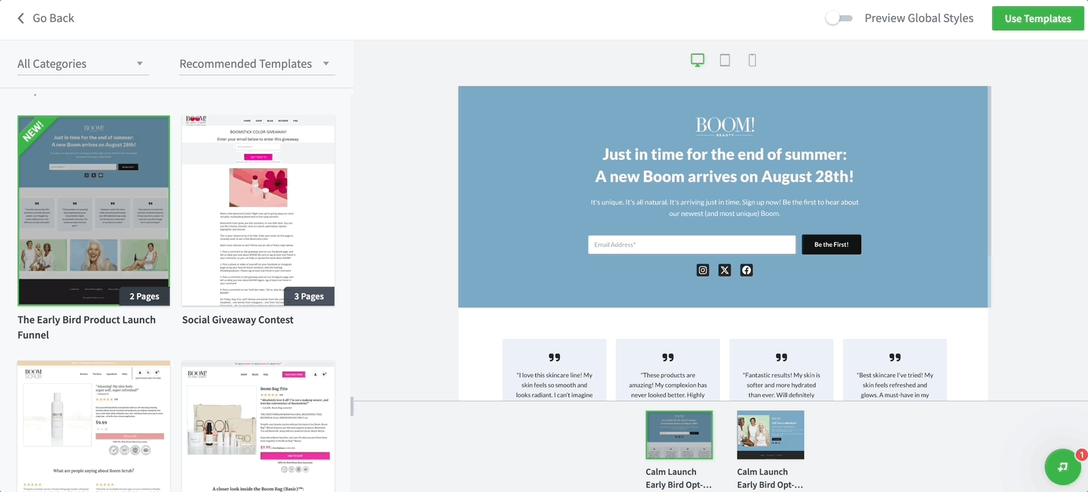Viewport: 1088px width, 492px height.
Task: Click the 'Best skincare I've tried' testimonial
Action: coord(894,370)
